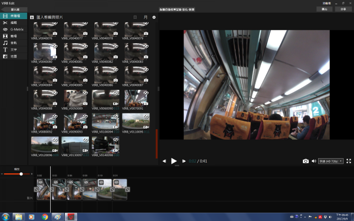
Task: Select clip thumbnail VIRB_V0040080
Action: (x=45, y=51)
